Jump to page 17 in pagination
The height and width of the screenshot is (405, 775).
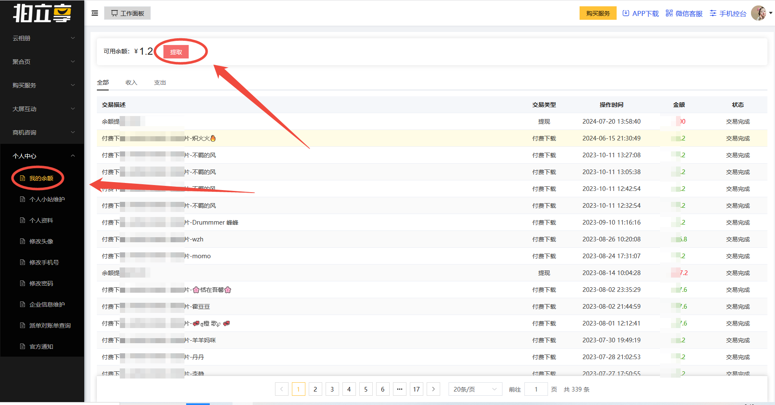click(x=416, y=389)
